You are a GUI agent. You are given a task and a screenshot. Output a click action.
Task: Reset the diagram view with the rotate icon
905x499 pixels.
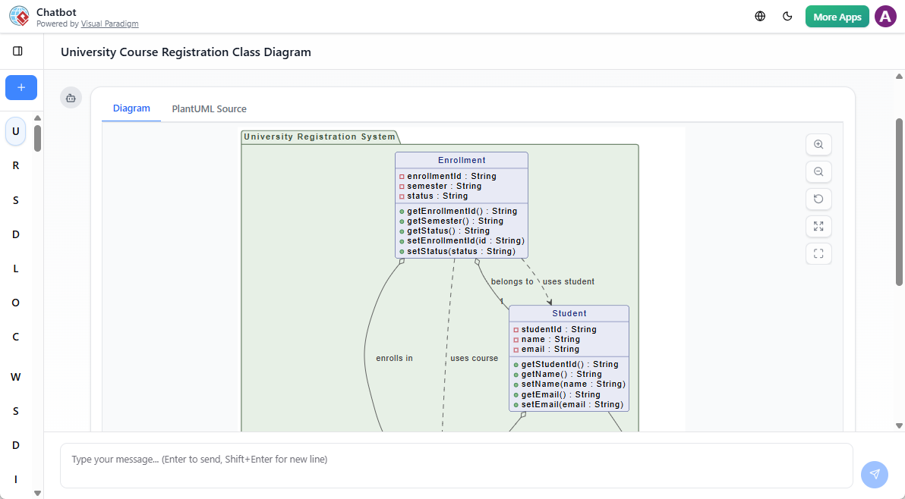pos(818,199)
